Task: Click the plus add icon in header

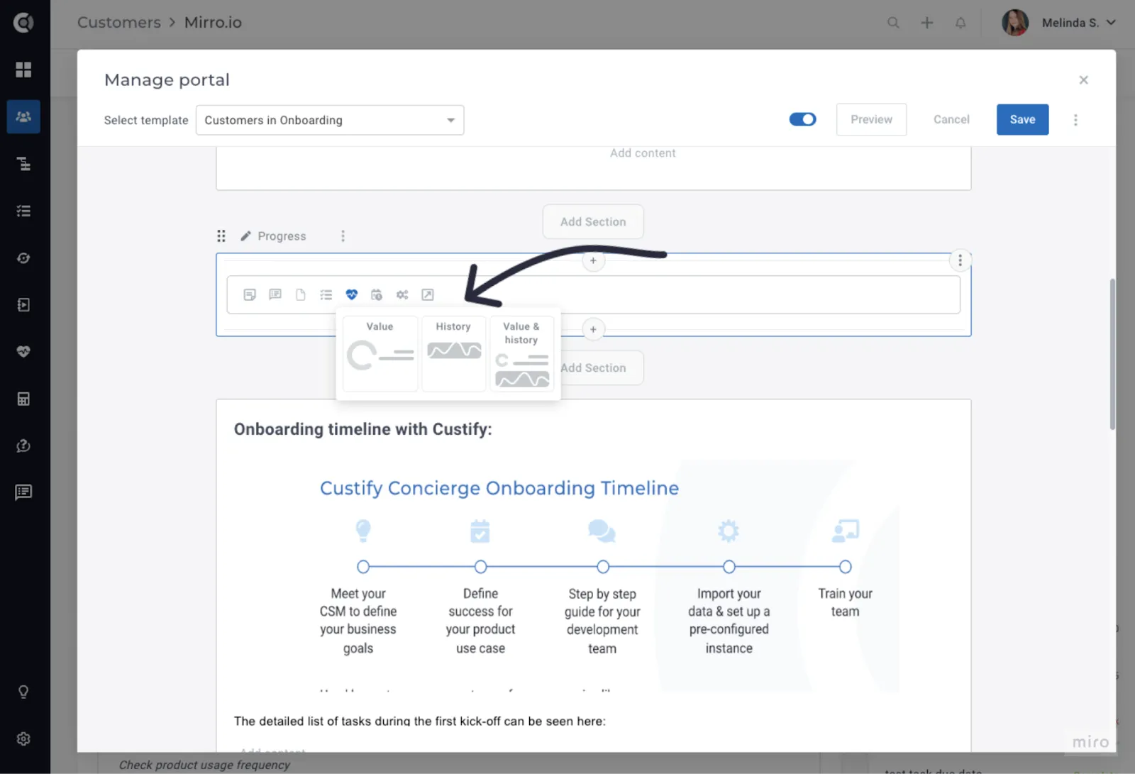Action: (927, 23)
